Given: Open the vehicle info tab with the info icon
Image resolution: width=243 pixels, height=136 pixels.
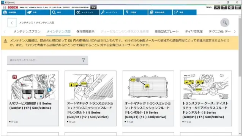Looking at the screenshot, I should tap(14, 12).
